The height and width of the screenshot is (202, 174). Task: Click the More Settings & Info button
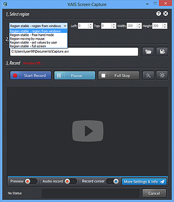pyautogui.click(x=144, y=182)
